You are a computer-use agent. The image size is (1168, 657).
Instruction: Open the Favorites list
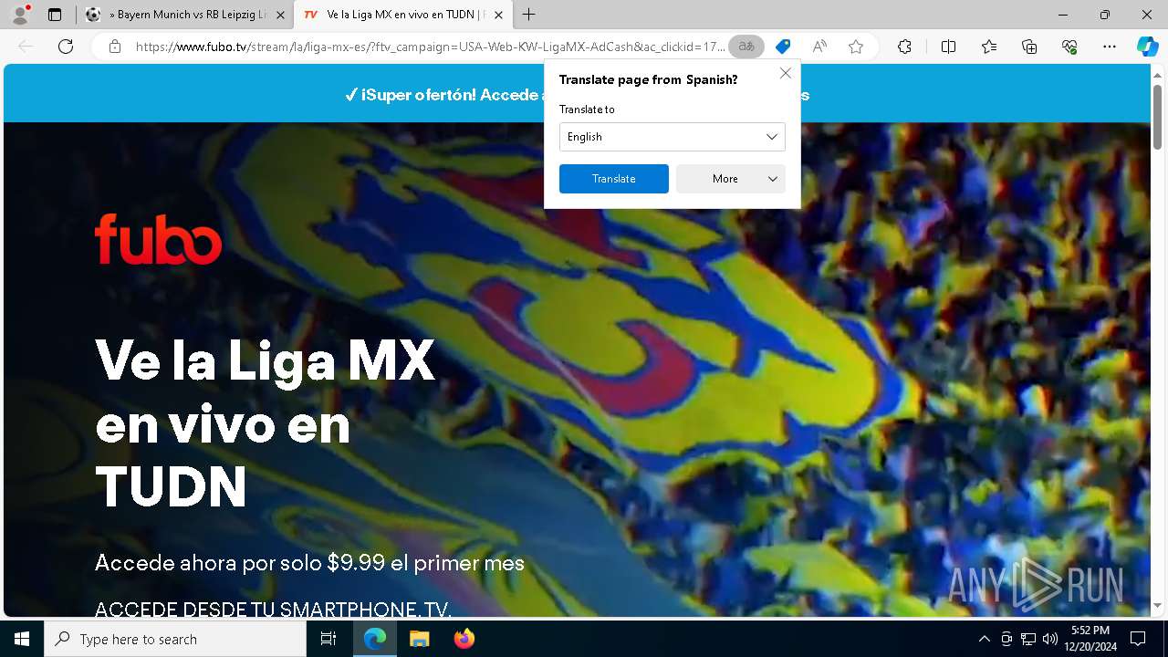989,47
